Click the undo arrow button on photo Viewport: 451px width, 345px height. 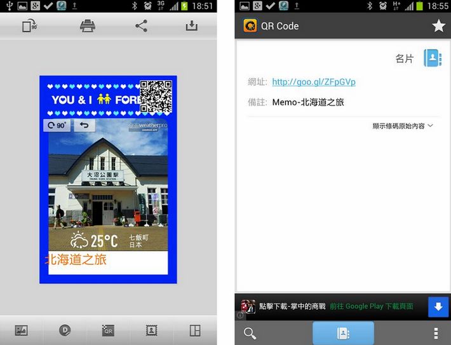(x=84, y=125)
